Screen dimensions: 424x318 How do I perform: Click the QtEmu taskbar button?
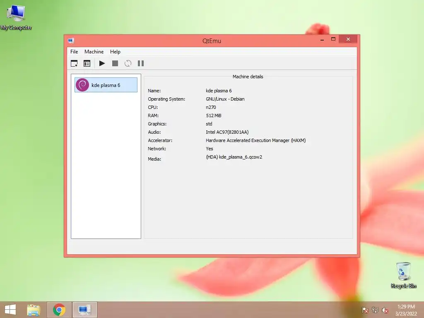(84, 310)
